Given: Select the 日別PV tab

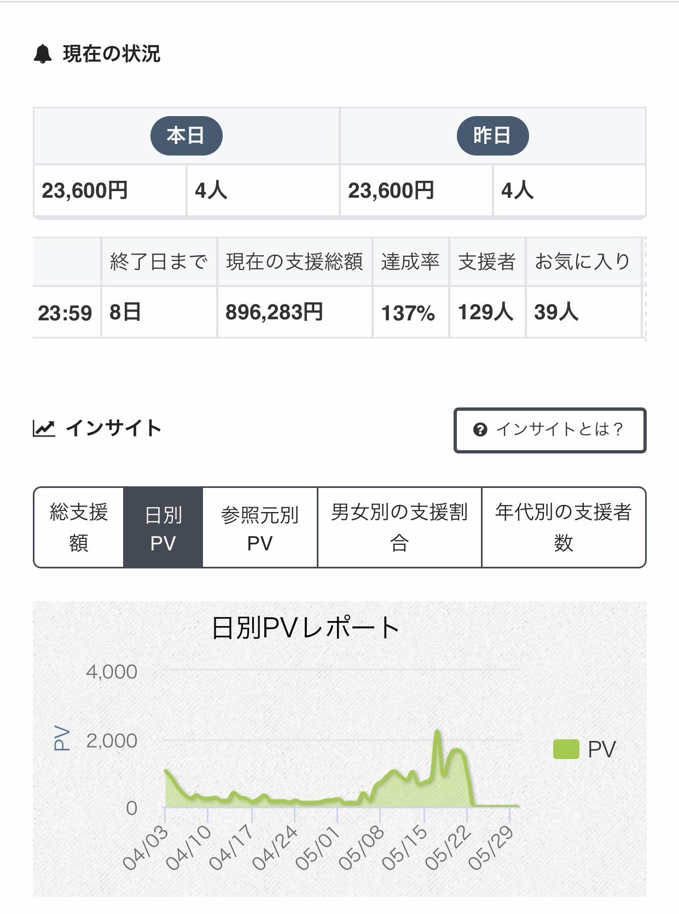Looking at the screenshot, I should (163, 527).
